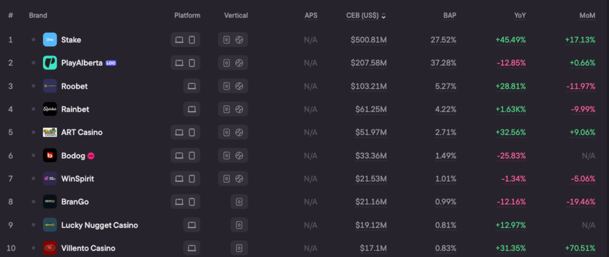Click the +70.51% MoM value
Screen dimensions: 609x257
tap(580, 248)
